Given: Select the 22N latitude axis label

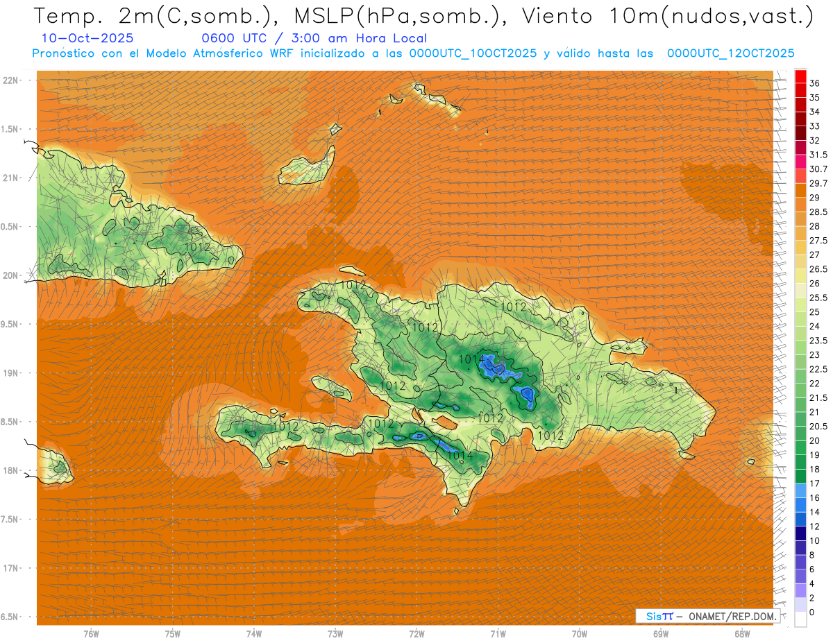Looking at the screenshot, I should pos(12,80).
